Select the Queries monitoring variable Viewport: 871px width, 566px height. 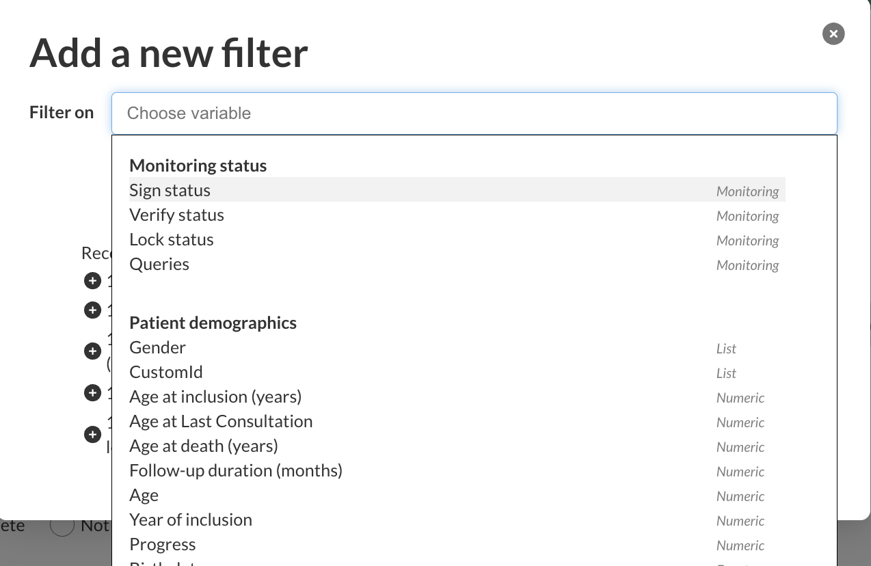click(159, 264)
